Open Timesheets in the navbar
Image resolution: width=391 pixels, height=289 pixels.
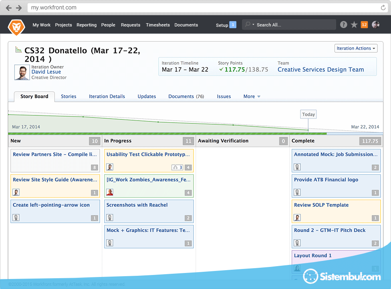(x=158, y=25)
